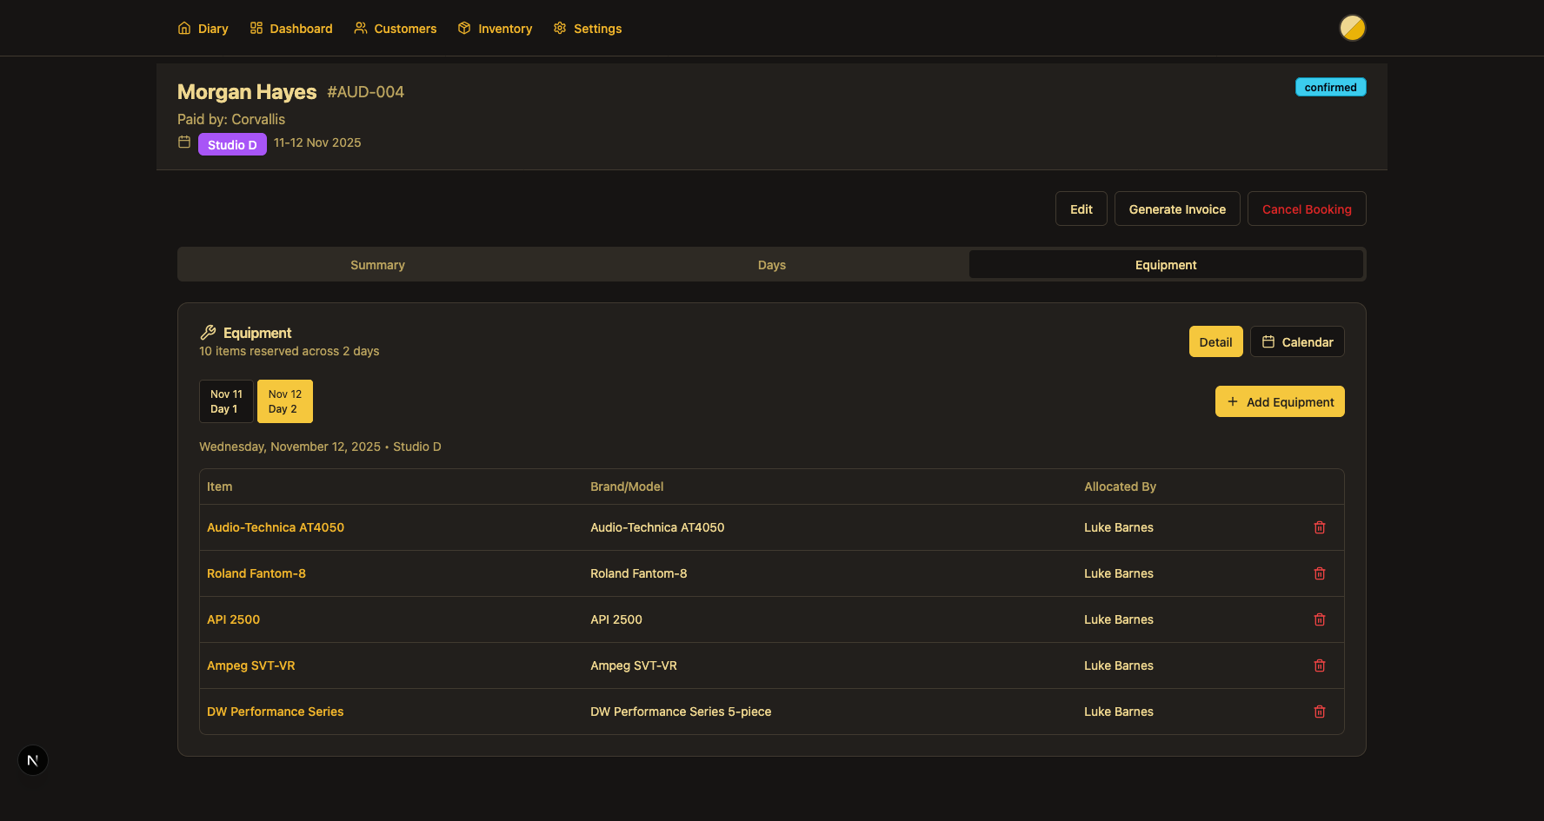Viewport: 1544px width, 821px height.
Task: Open the Summary tab
Action: point(377,265)
